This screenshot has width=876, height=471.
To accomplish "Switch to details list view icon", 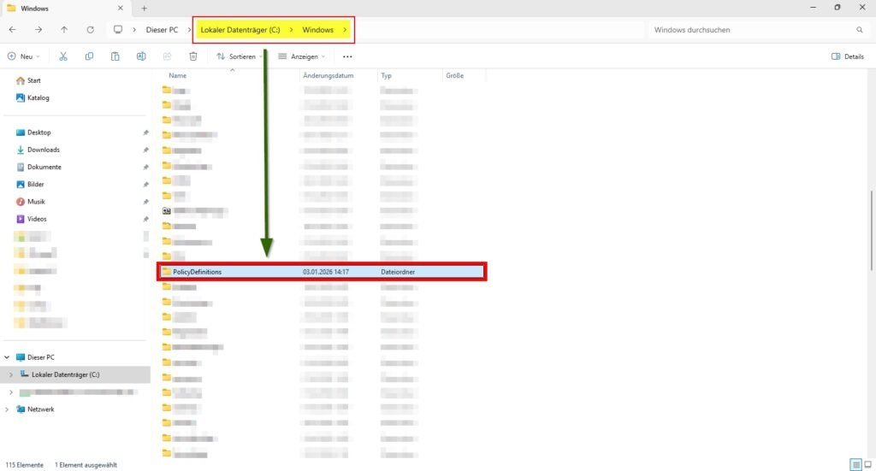I will click(855, 464).
